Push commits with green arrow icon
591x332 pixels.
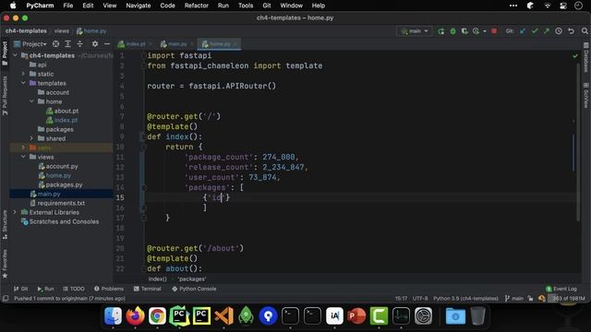click(x=546, y=31)
